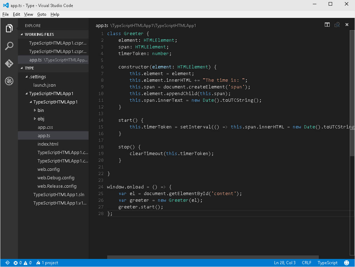Collapse the top-level TypeScriptHTMLApp1 folder

[26, 94]
